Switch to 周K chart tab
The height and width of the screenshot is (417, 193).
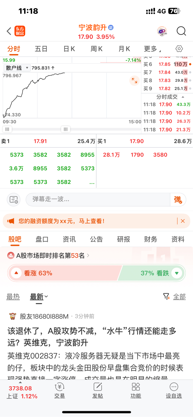[96, 49]
